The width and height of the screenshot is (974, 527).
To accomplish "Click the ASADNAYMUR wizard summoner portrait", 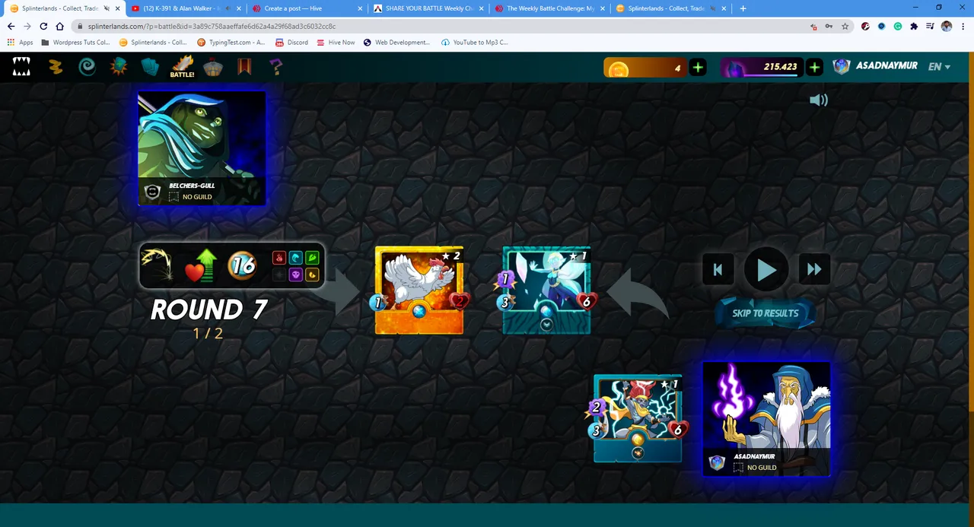I will pyautogui.click(x=766, y=419).
